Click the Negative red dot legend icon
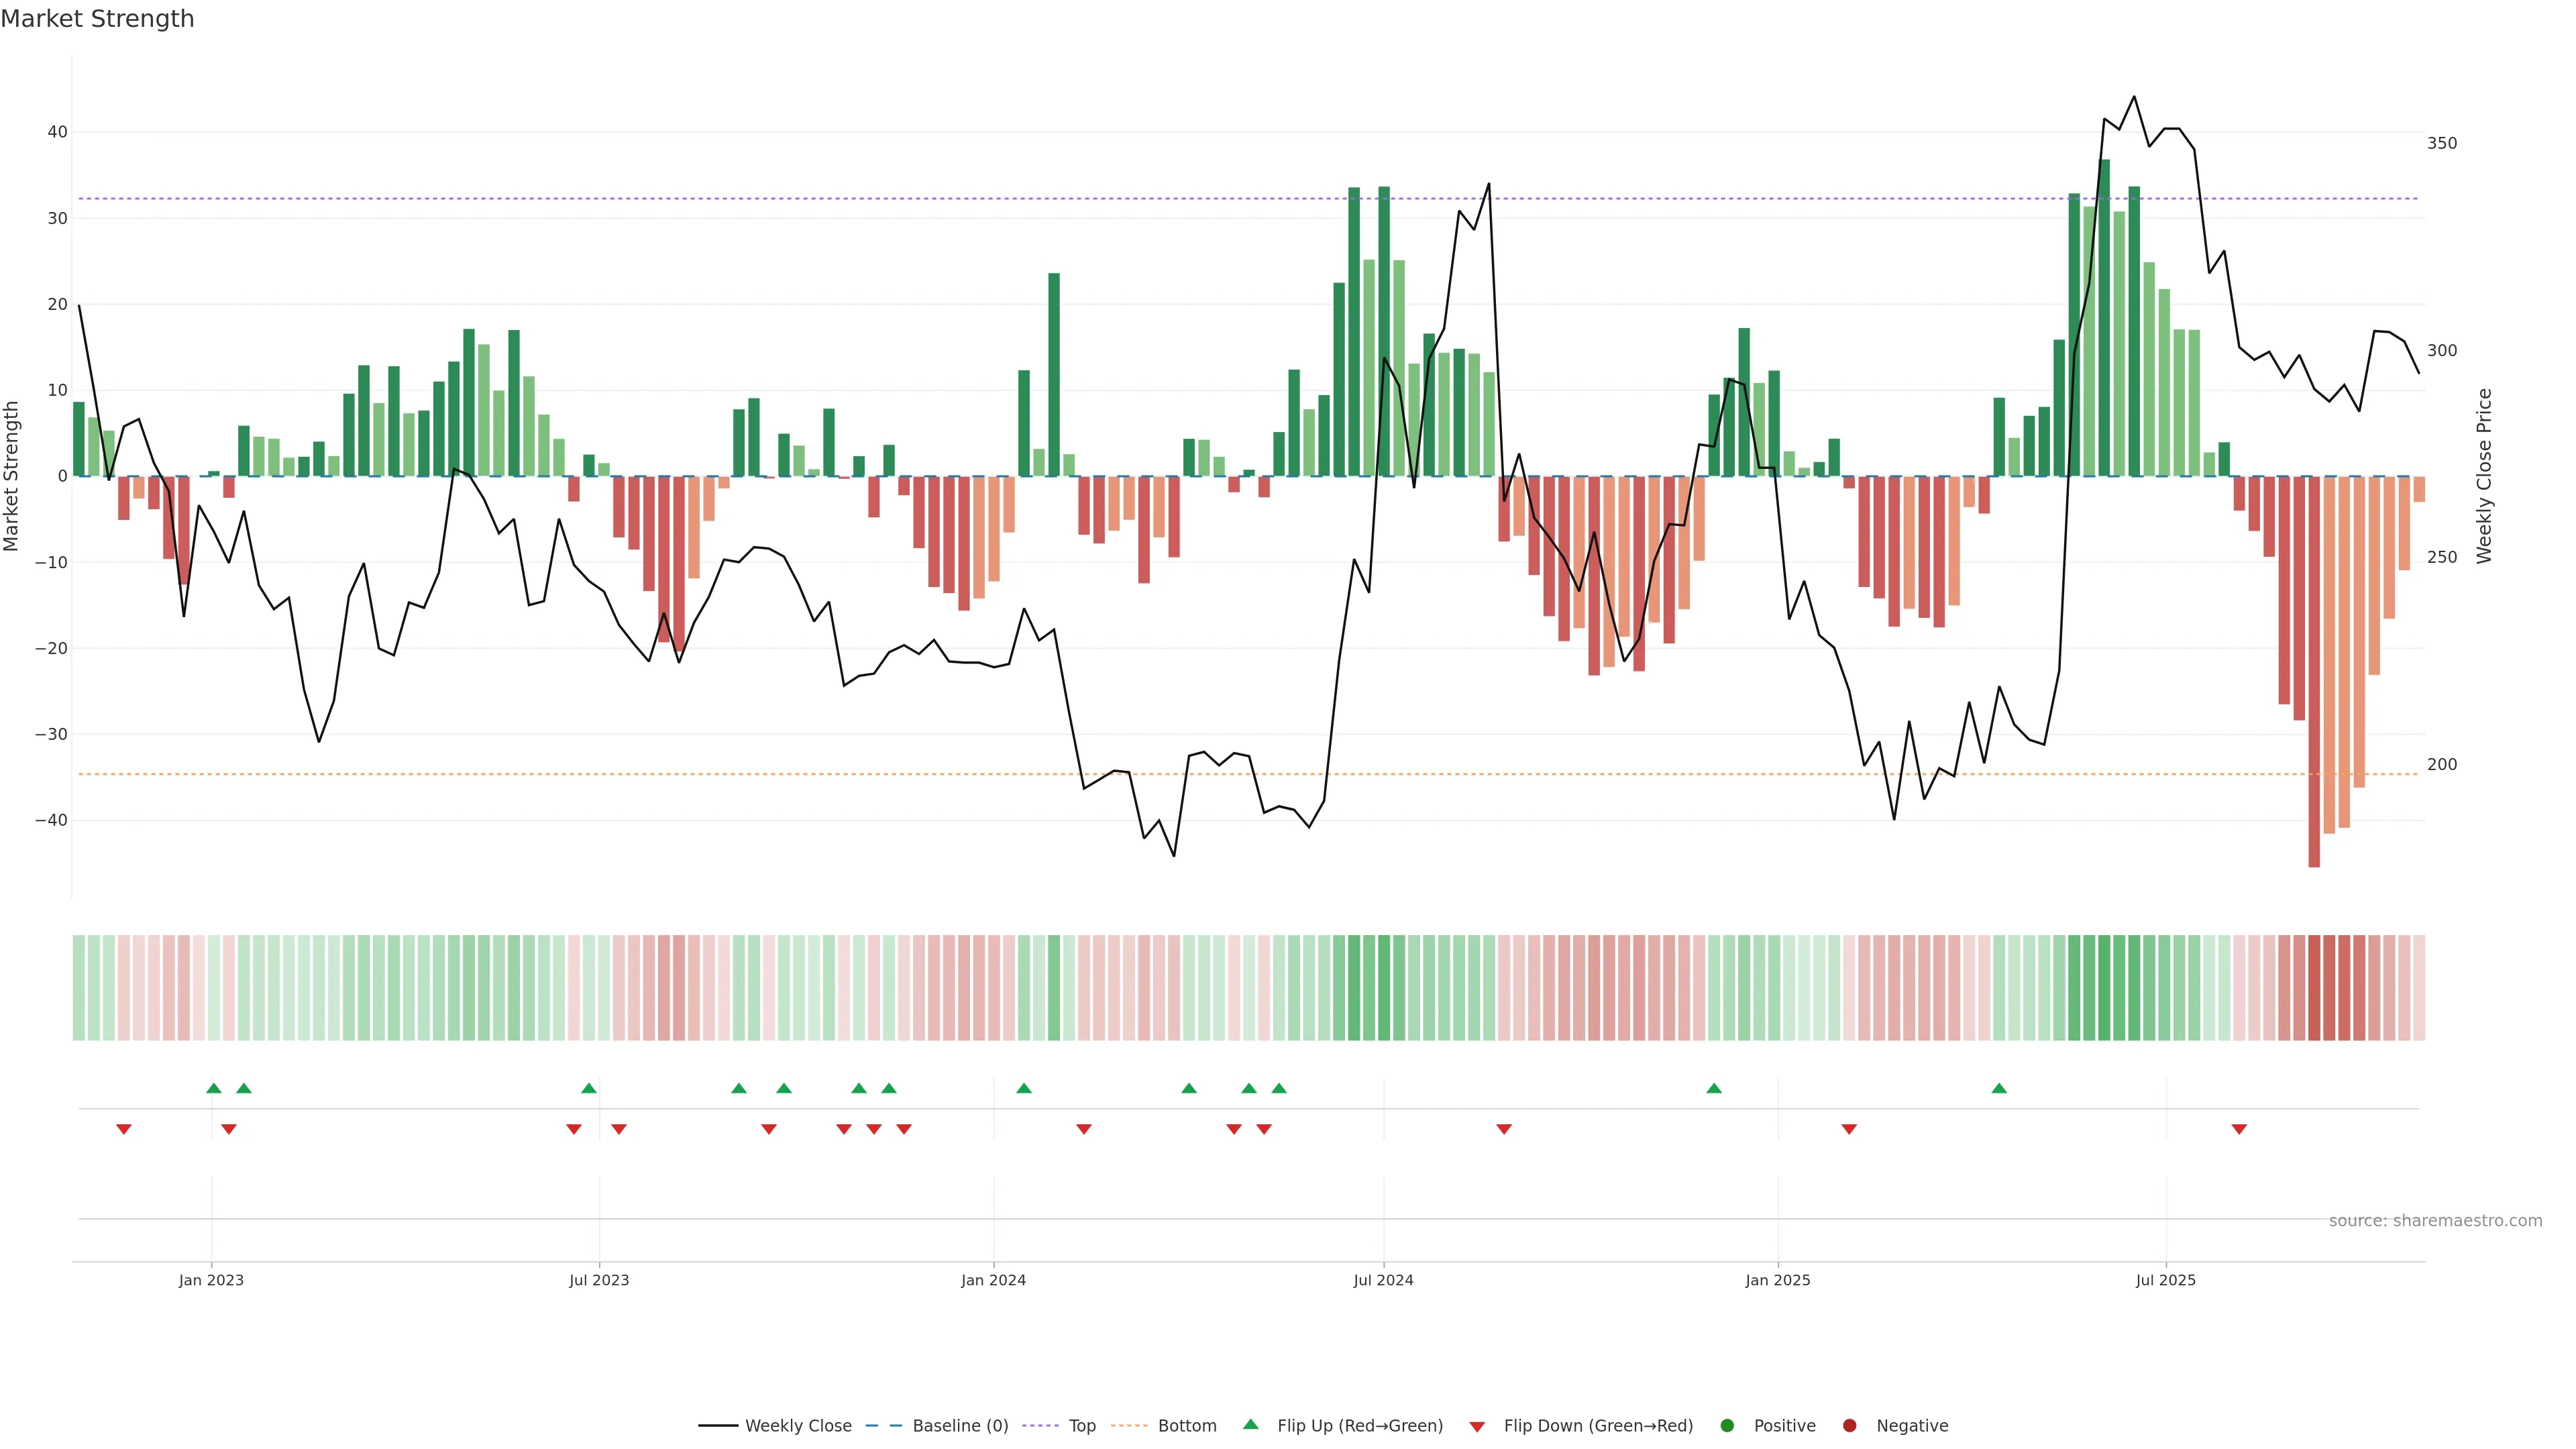The image size is (2576, 1449). pyautogui.click(x=1849, y=1426)
